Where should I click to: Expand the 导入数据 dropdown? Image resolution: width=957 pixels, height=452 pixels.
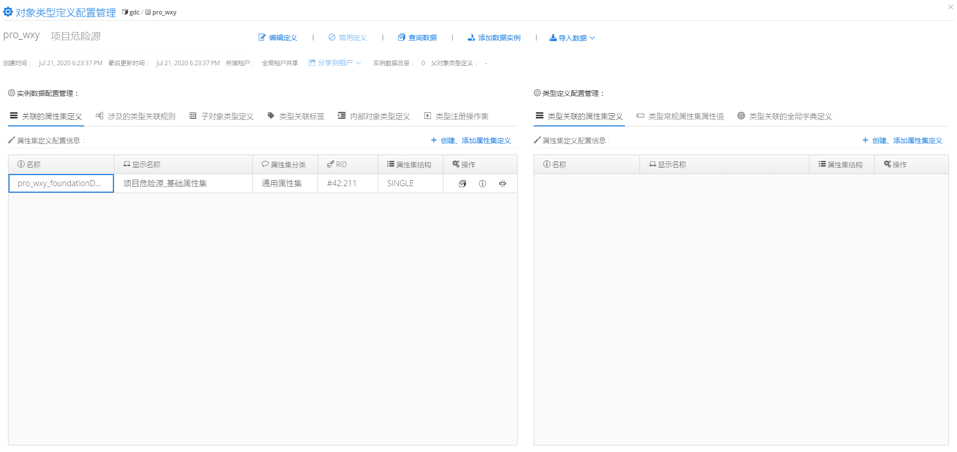pos(572,38)
